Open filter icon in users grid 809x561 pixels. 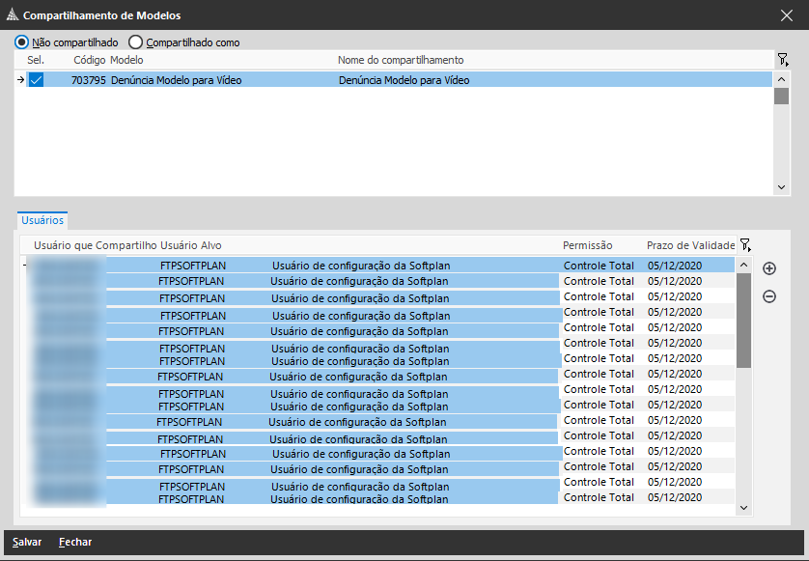coord(744,245)
